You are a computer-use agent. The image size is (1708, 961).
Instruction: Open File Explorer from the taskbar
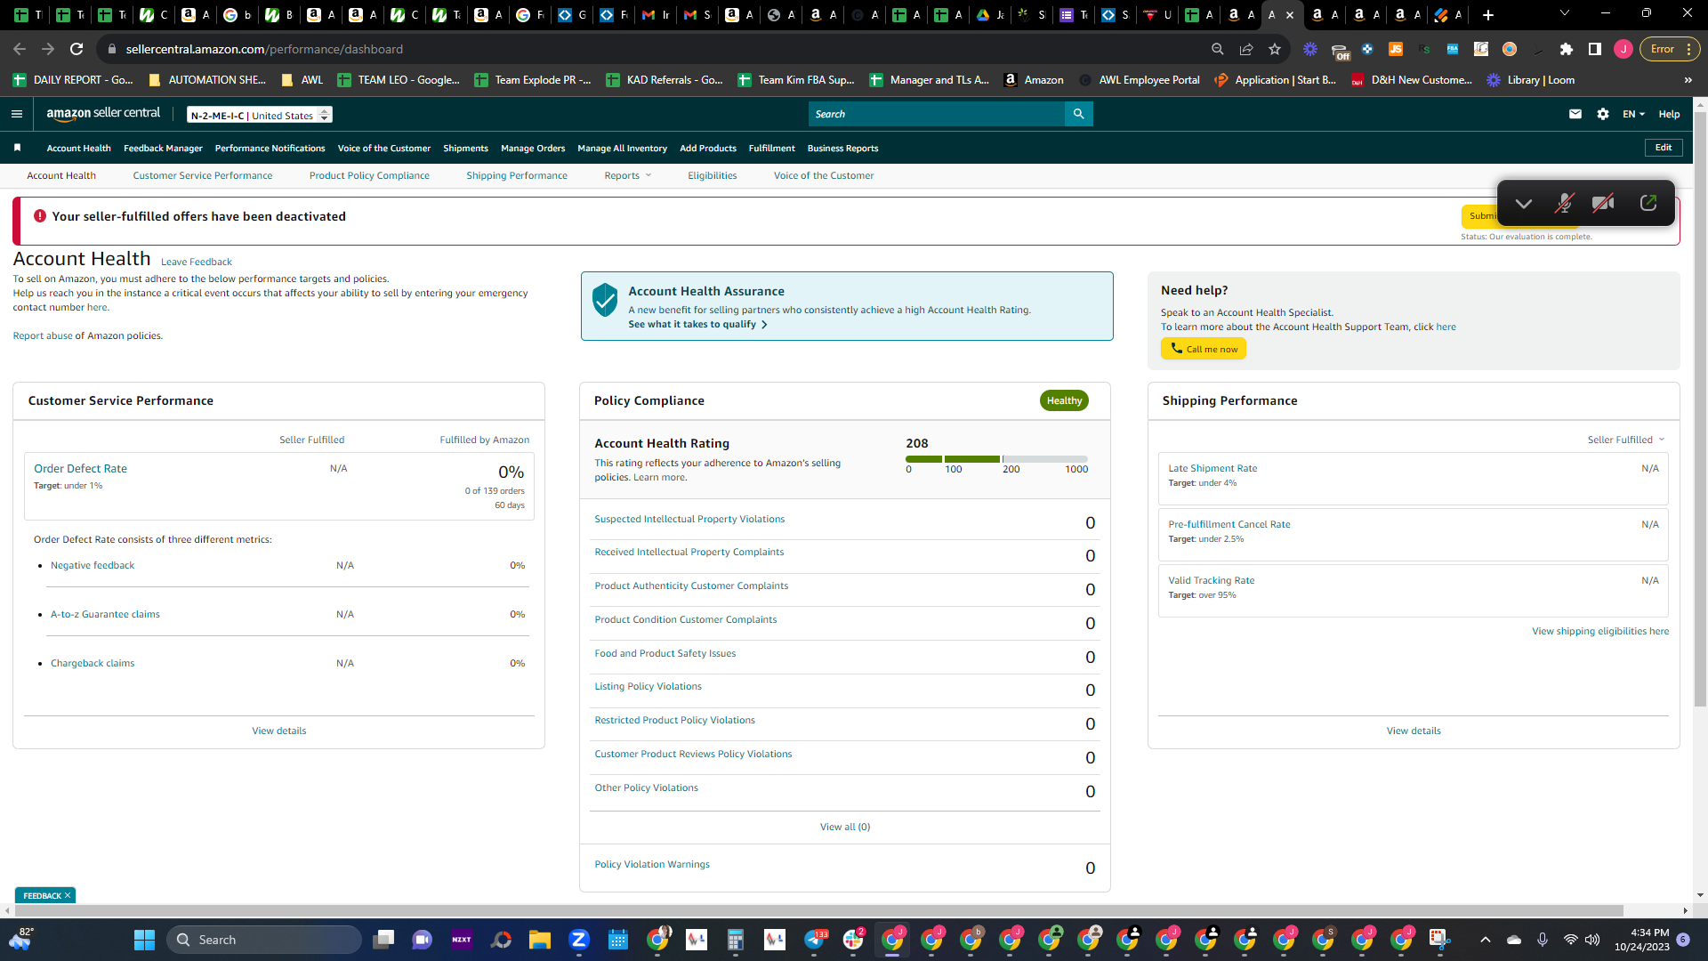pos(540,940)
